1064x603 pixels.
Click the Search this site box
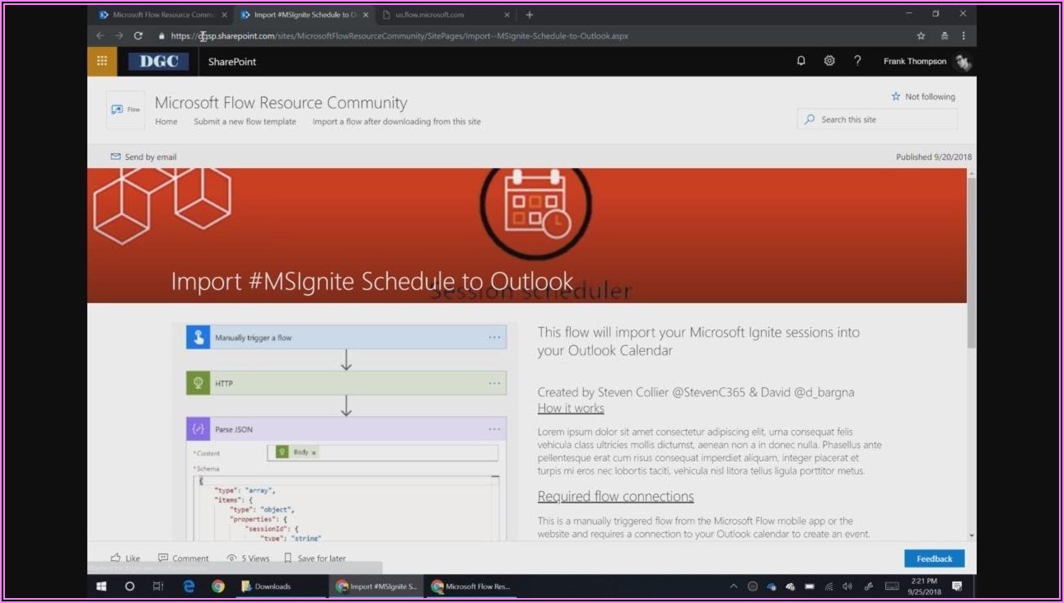pos(881,119)
